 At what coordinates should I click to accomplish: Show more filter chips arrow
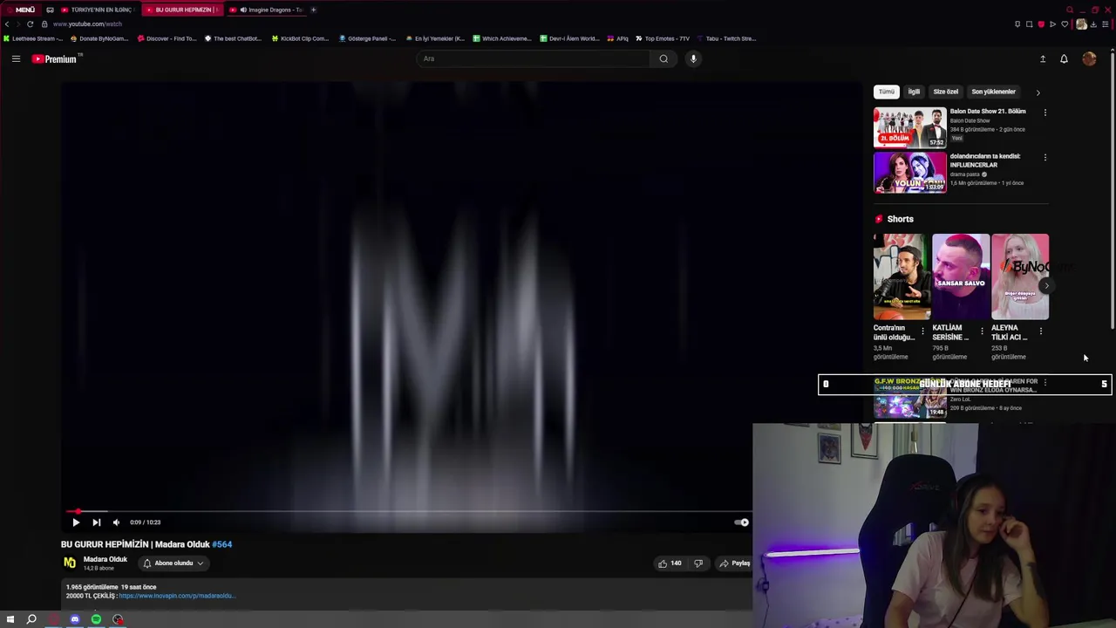click(1038, 92)
